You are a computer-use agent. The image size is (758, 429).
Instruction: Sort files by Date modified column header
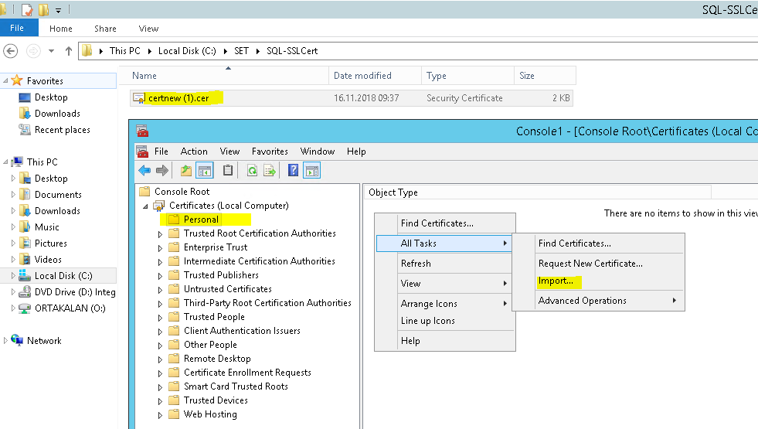362,76
